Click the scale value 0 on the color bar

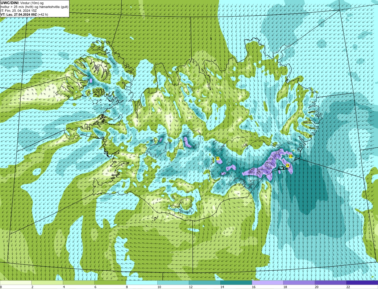1,287
